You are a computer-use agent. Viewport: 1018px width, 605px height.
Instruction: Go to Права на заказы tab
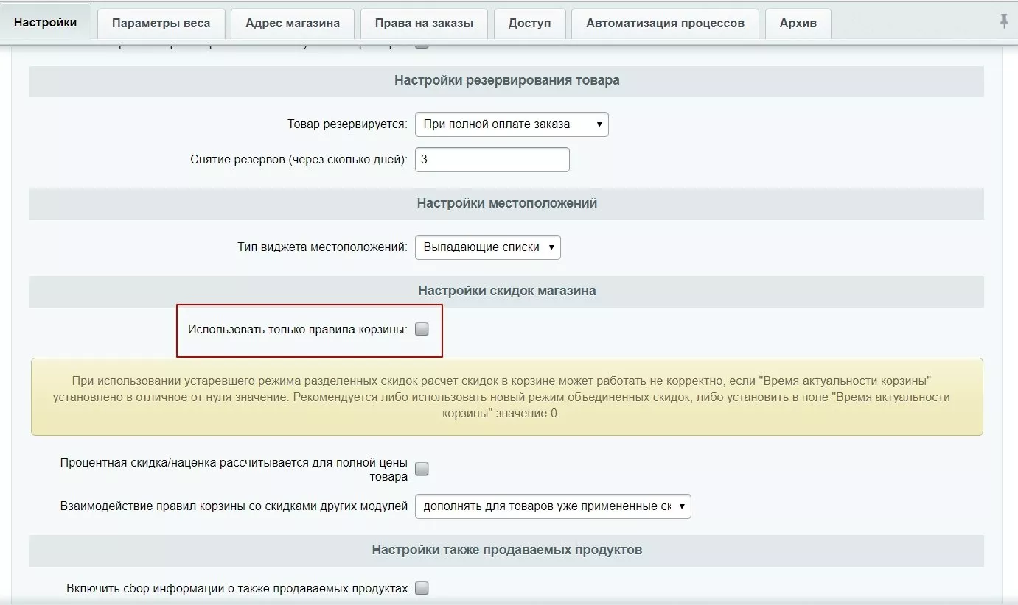tap(424, 23)
